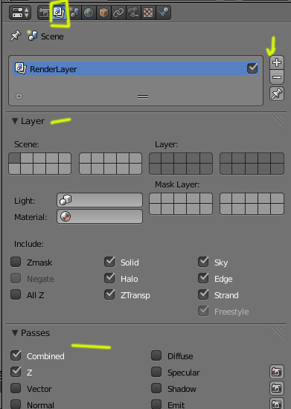
Task: Enable the Diffuse pass
Action: tap(156, 355)
